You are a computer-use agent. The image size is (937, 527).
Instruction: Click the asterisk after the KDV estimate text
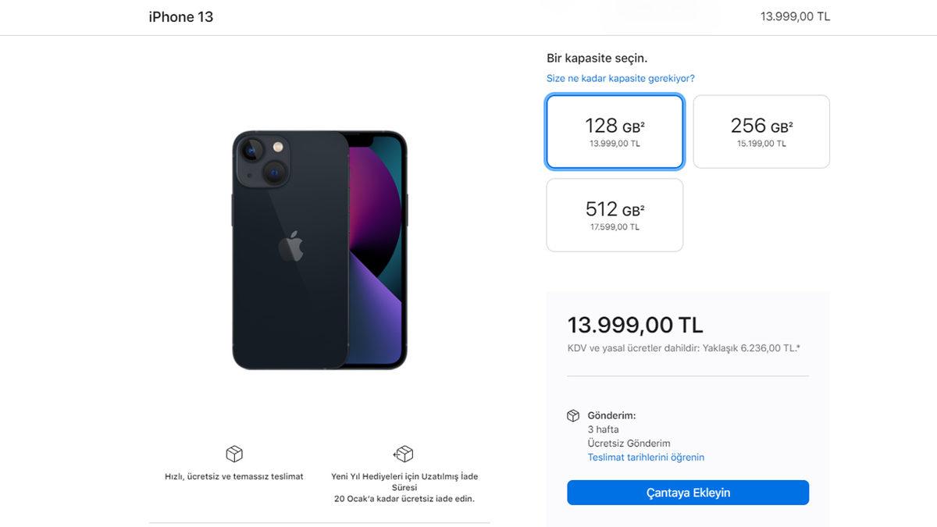[x=796, y=348]
